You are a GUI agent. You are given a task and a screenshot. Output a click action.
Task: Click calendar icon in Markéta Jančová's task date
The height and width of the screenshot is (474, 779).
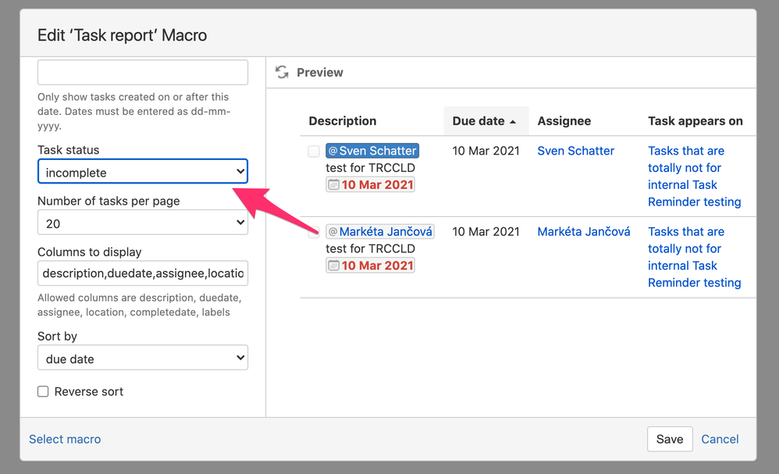[x=334, y=266]
